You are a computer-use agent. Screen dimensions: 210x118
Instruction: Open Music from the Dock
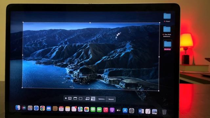(106, 110)
